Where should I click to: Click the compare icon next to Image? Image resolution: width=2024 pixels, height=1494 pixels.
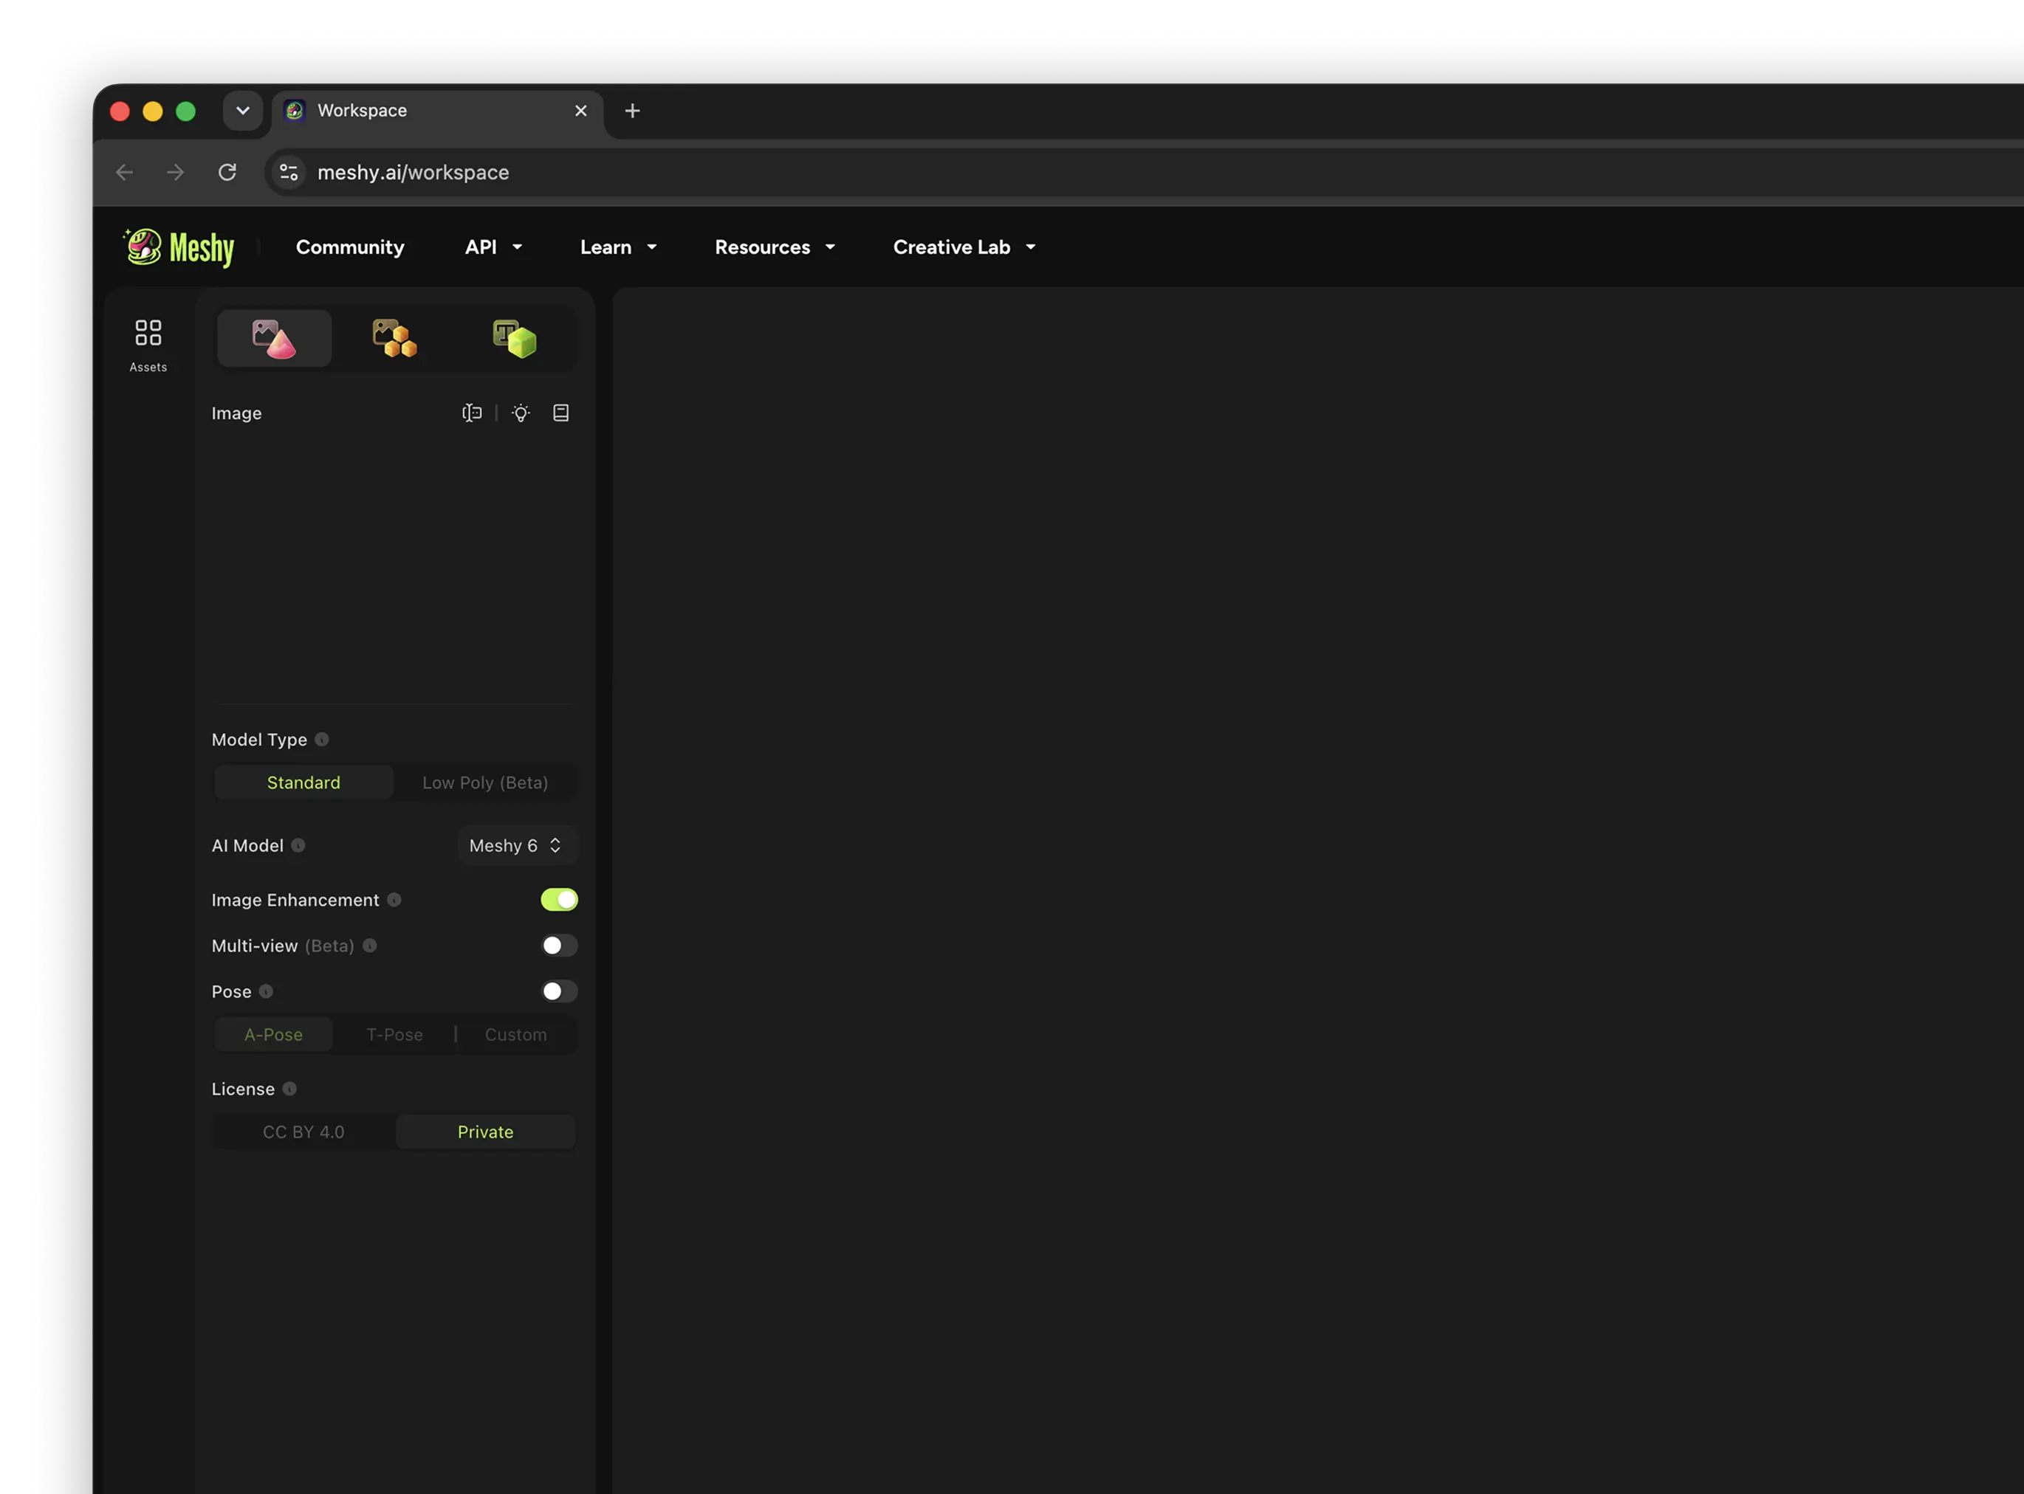(473, 413)
